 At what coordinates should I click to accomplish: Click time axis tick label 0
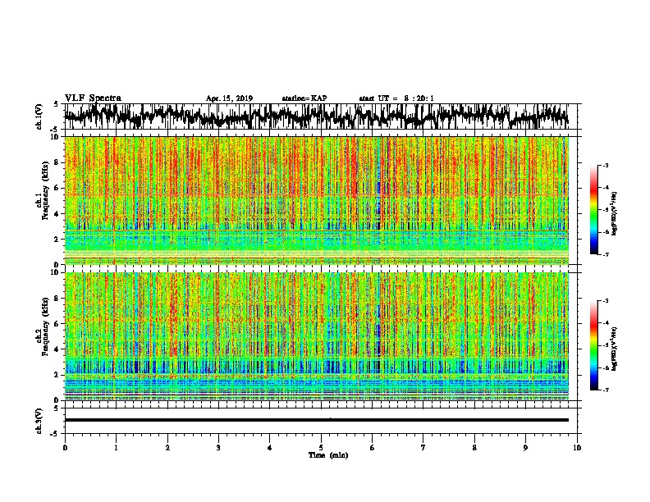[65, 448]
